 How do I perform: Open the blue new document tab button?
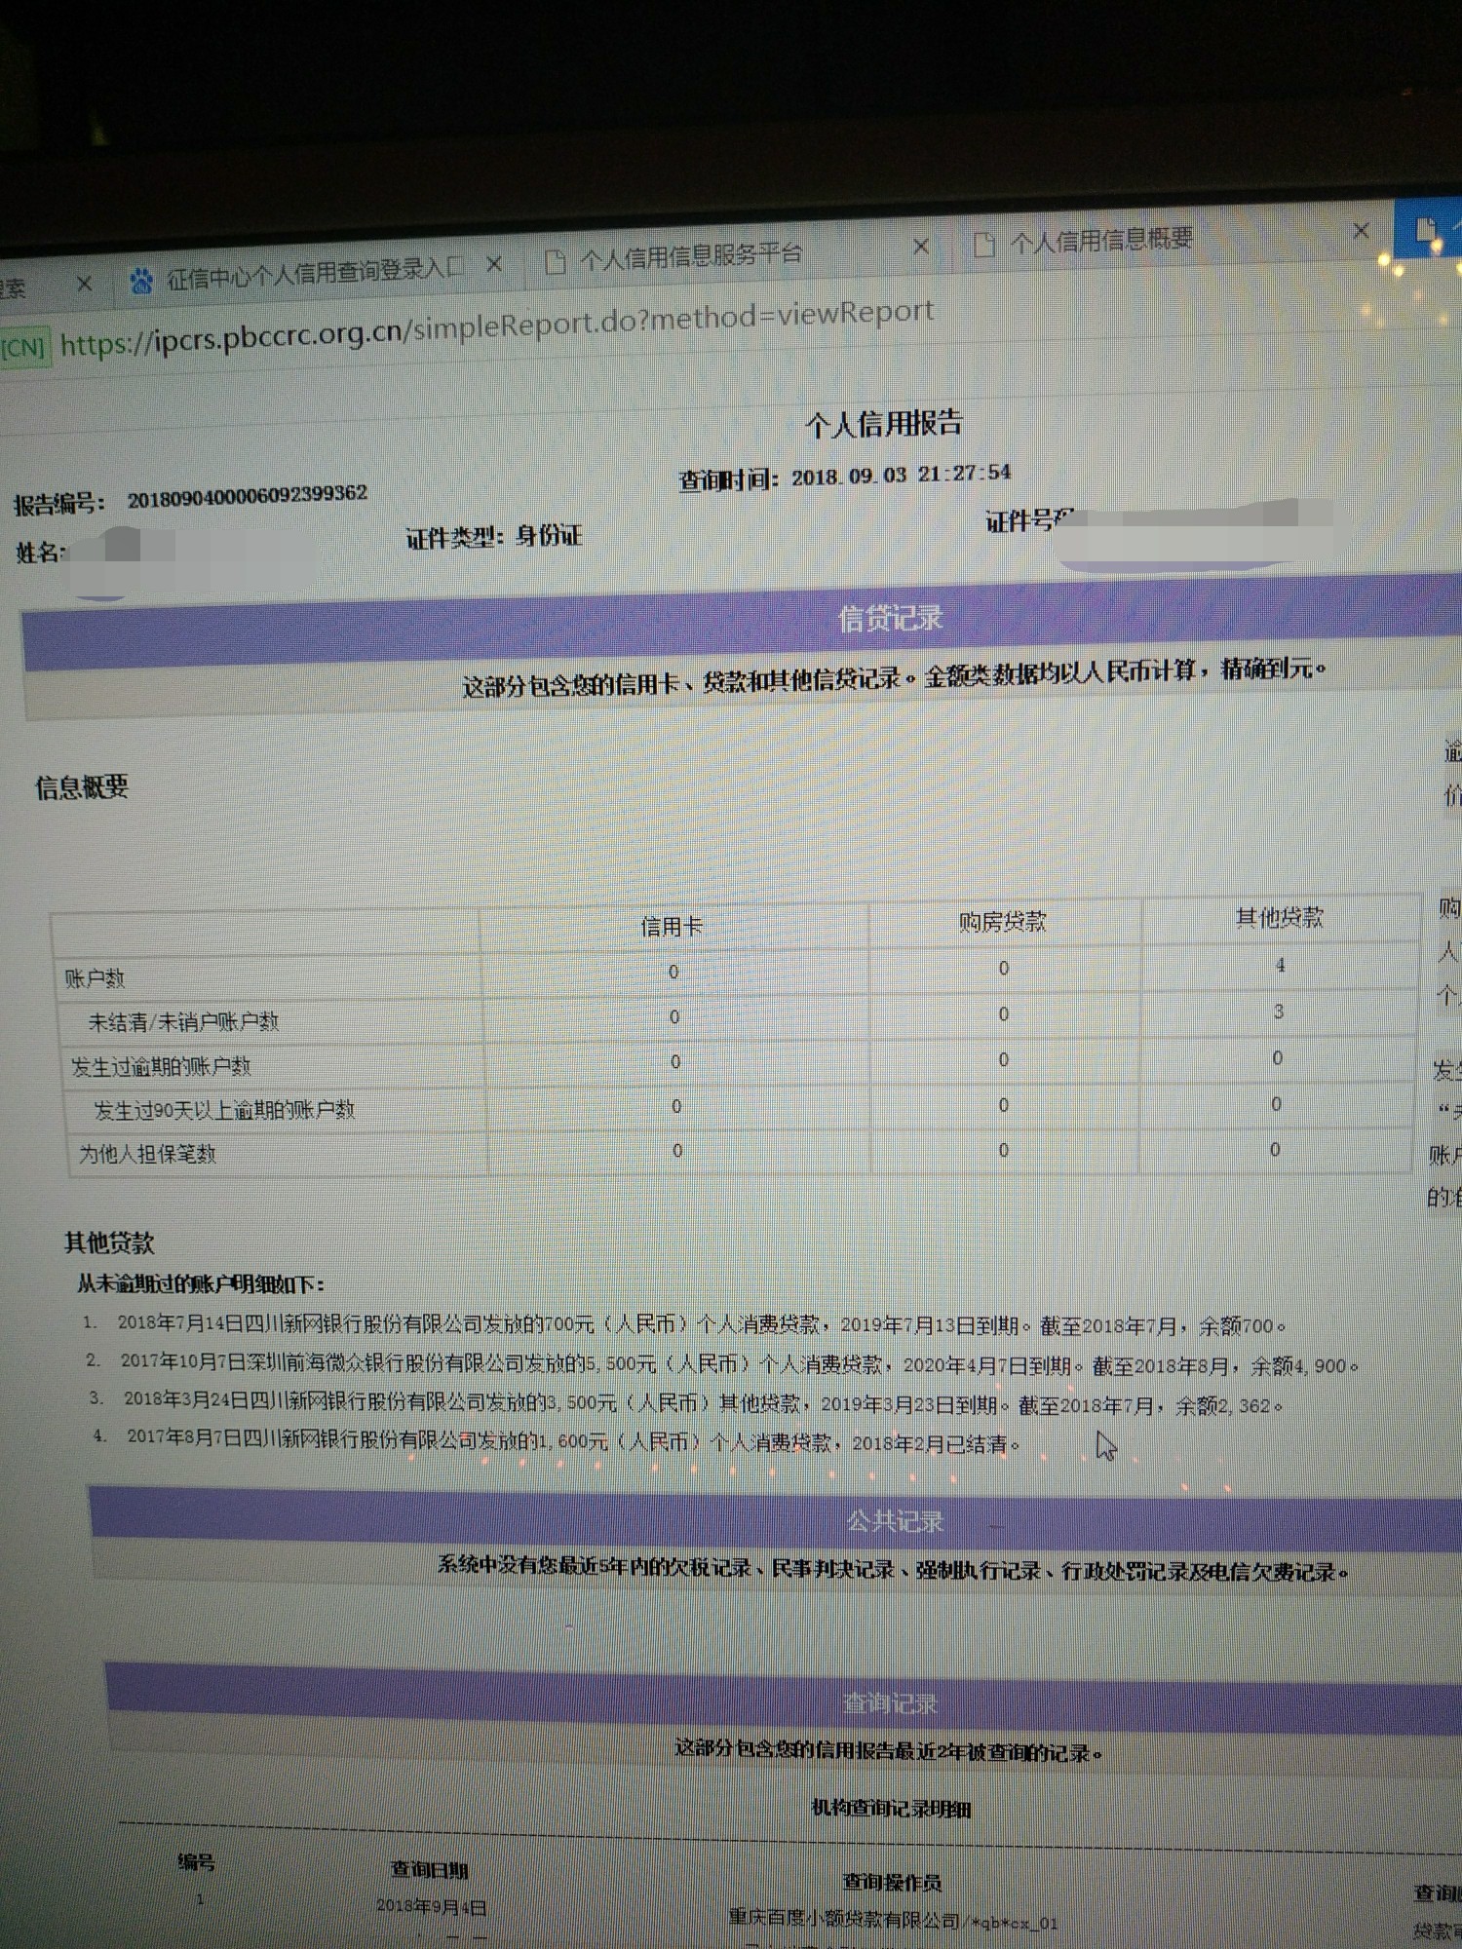1429,231
